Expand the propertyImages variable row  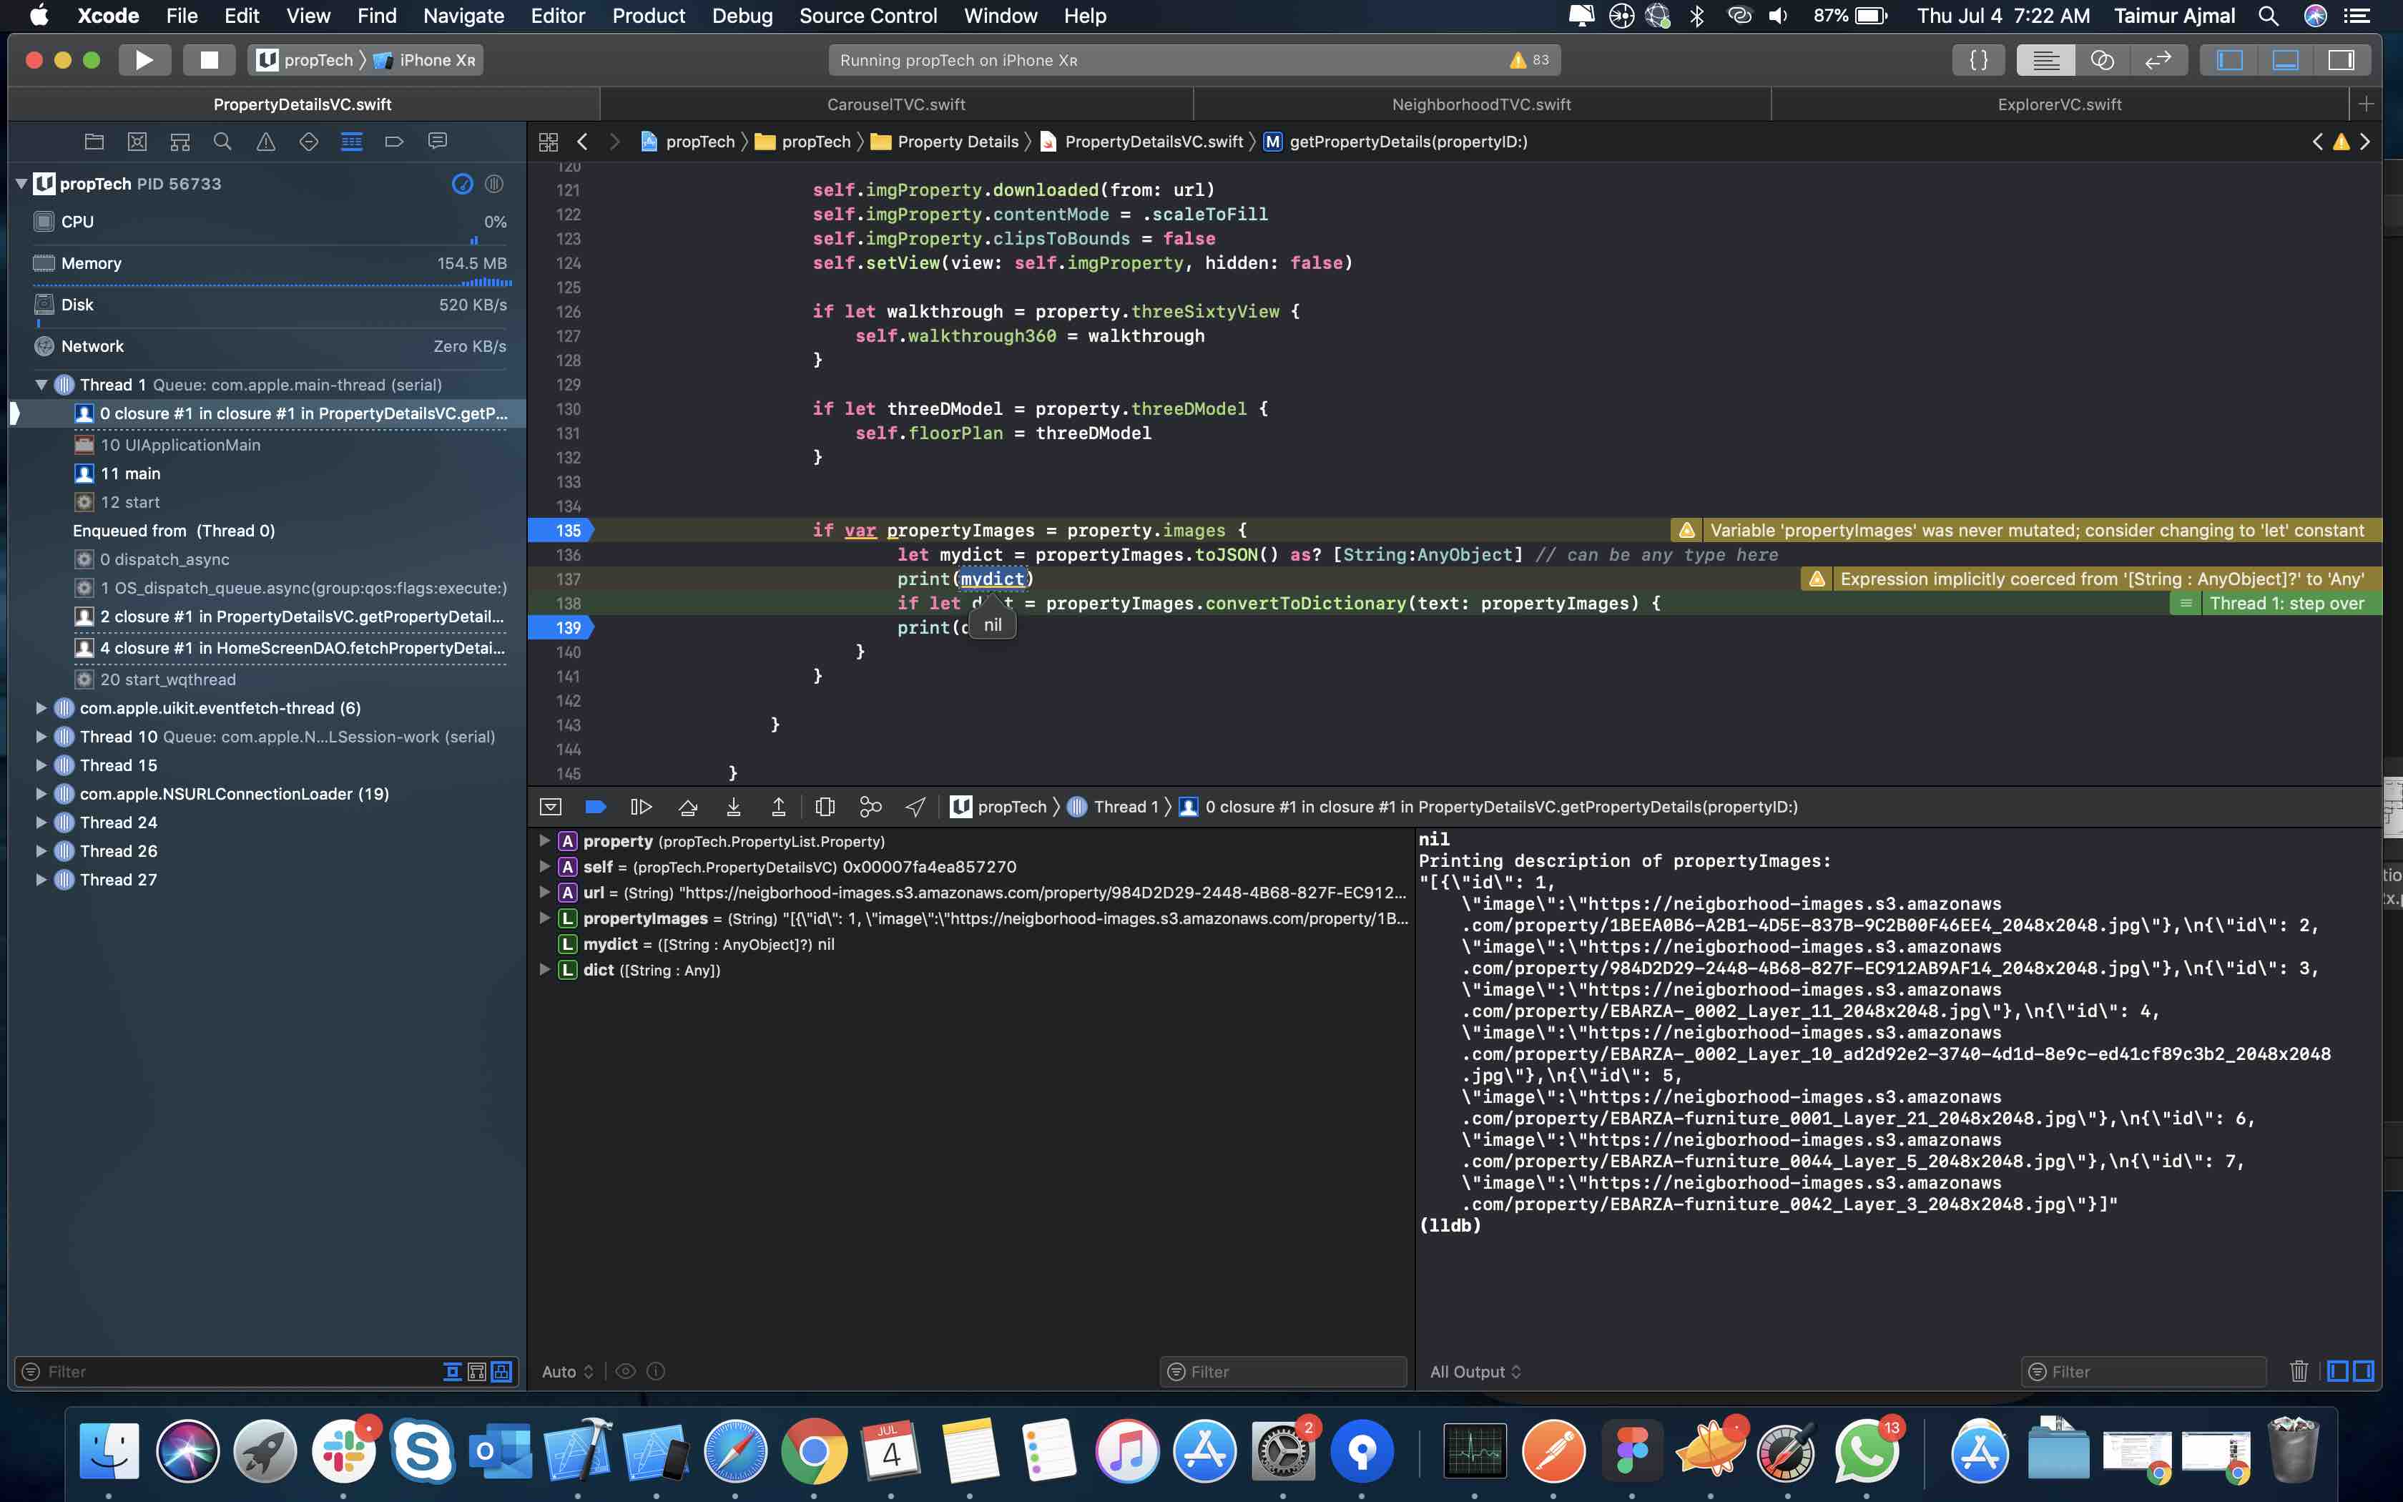(544, 918)
